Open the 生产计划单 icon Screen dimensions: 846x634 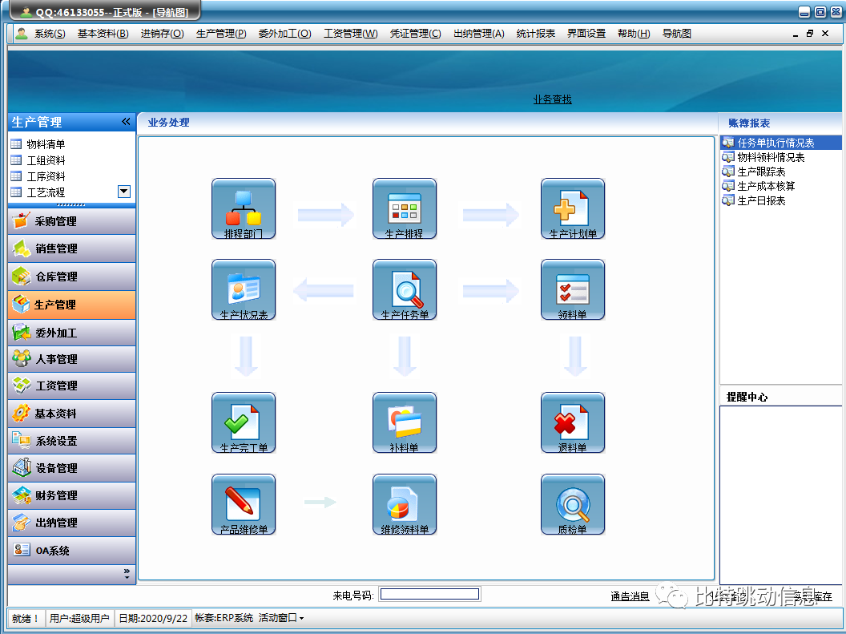click(572, 207)
